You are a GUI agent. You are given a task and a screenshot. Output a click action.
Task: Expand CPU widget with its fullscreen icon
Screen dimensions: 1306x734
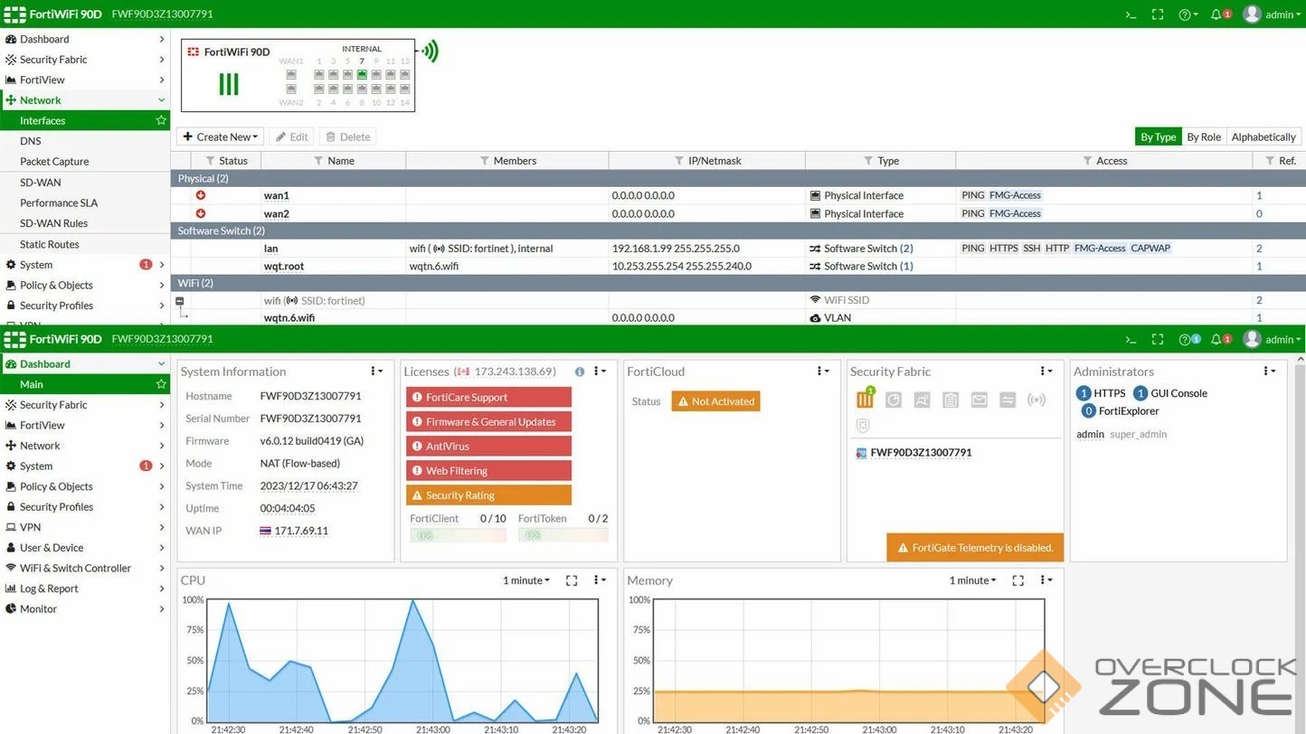click(x=572, y=580)
